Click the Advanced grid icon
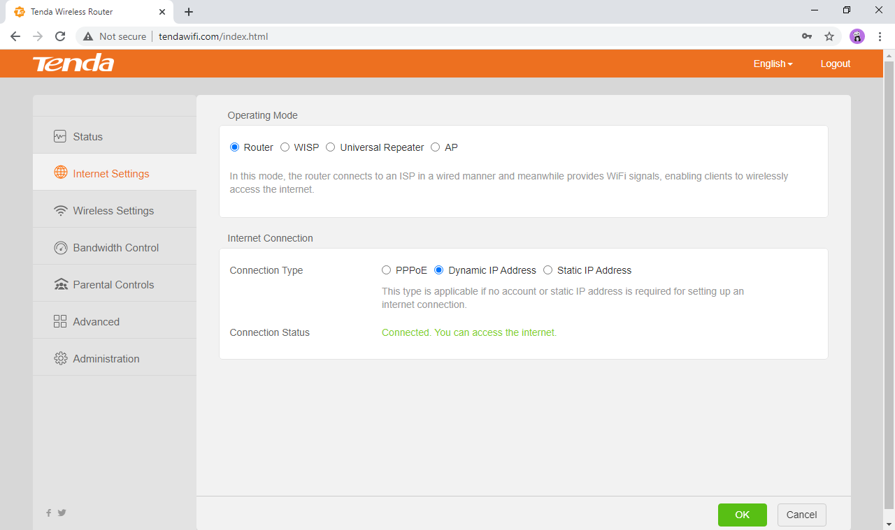 [60, 322]
